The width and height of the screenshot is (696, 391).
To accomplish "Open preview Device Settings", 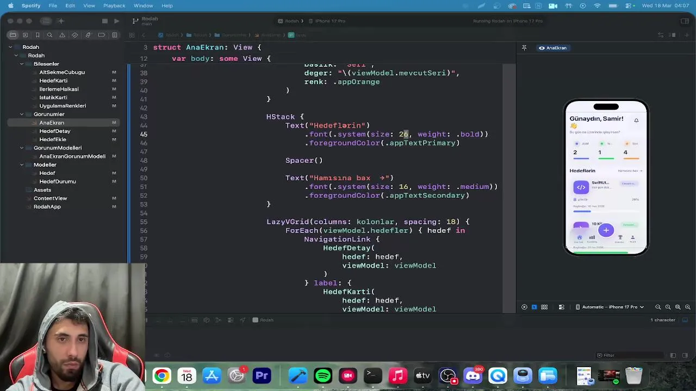I will (x=562, y=307).
